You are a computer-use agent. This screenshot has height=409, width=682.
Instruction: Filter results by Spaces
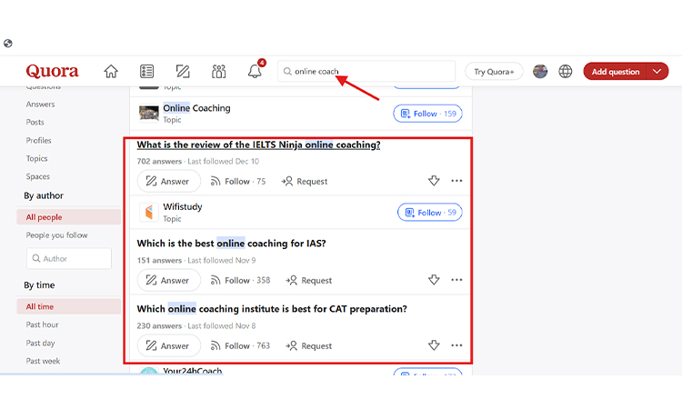tap(38, 176)
